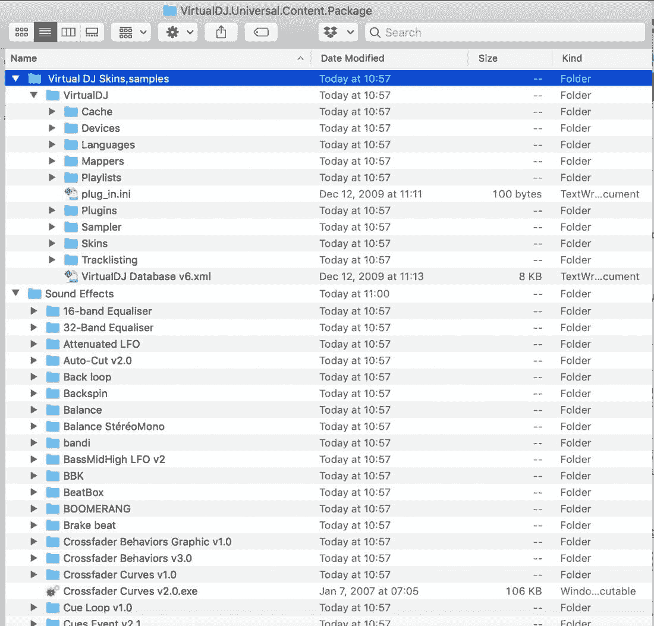Select Crossfader Curves v1.0 folder name
This screenshot has height=626, width=654.
[x=120, y=575]
